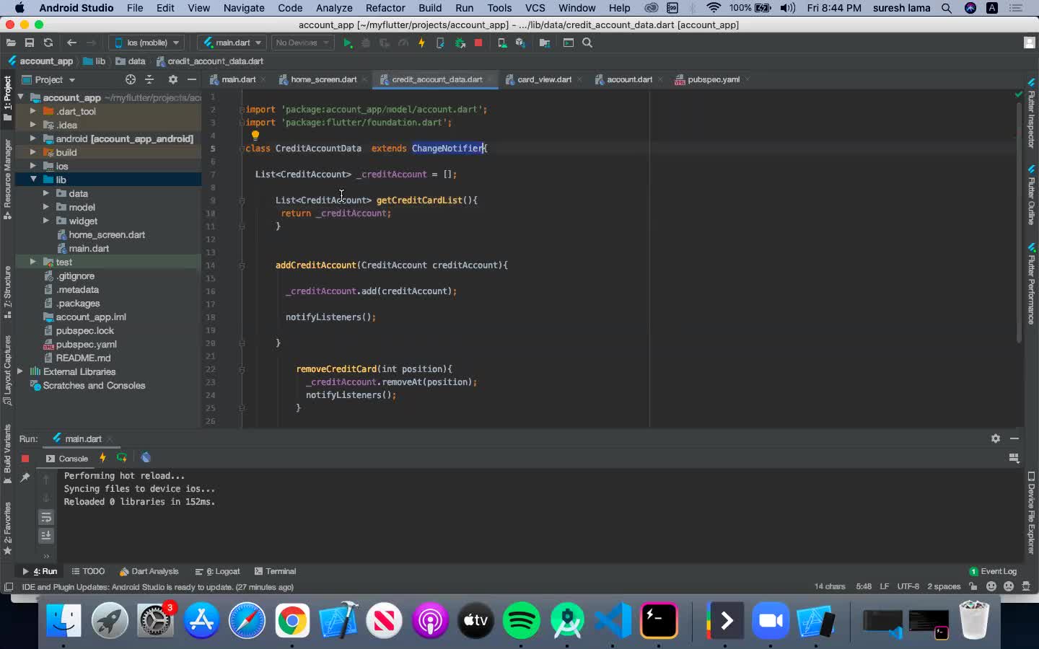Screen dimensions: 1039x649
Task: Switch to pubspec.yaml editor tab
Action: click(x=713, y=79)
